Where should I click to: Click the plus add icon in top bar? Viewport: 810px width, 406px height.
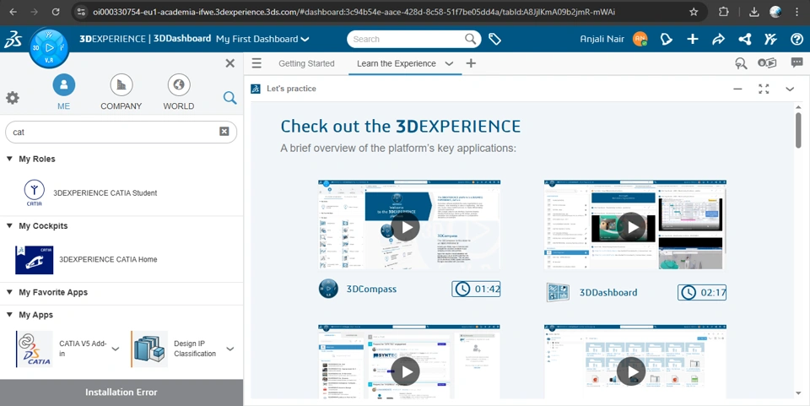(x=693, y=39)
